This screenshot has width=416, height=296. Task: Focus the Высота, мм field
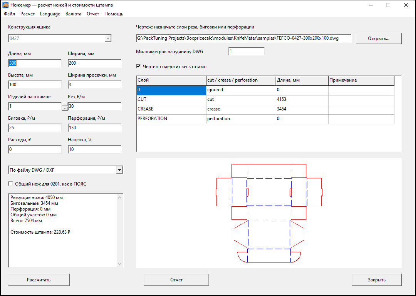click(35, 85)
